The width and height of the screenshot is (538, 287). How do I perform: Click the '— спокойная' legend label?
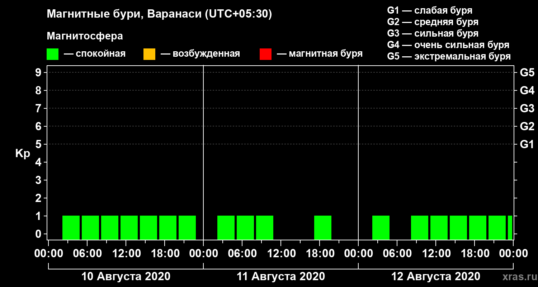coord(95,54)
